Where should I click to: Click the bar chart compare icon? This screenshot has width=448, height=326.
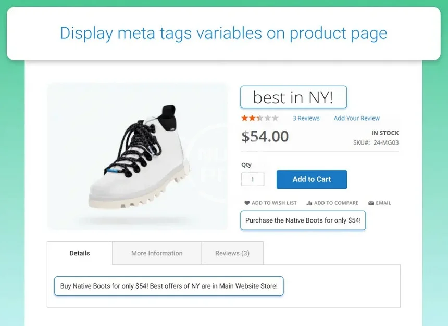point(309,203)
